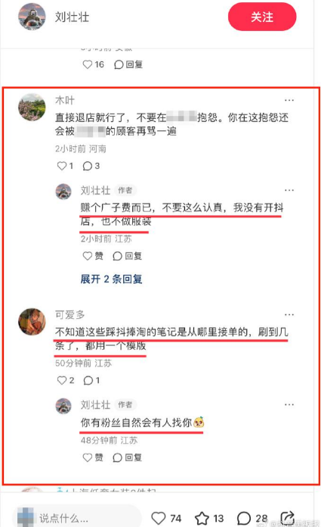The width and height of the screenshot is (321, 527).
Task: Reply to the top comment via 回复
Action: pyautogui.click(x=128, y=64)
